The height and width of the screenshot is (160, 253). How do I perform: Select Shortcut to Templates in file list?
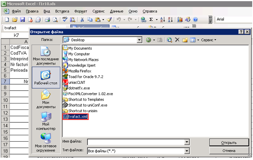point(84,99)
